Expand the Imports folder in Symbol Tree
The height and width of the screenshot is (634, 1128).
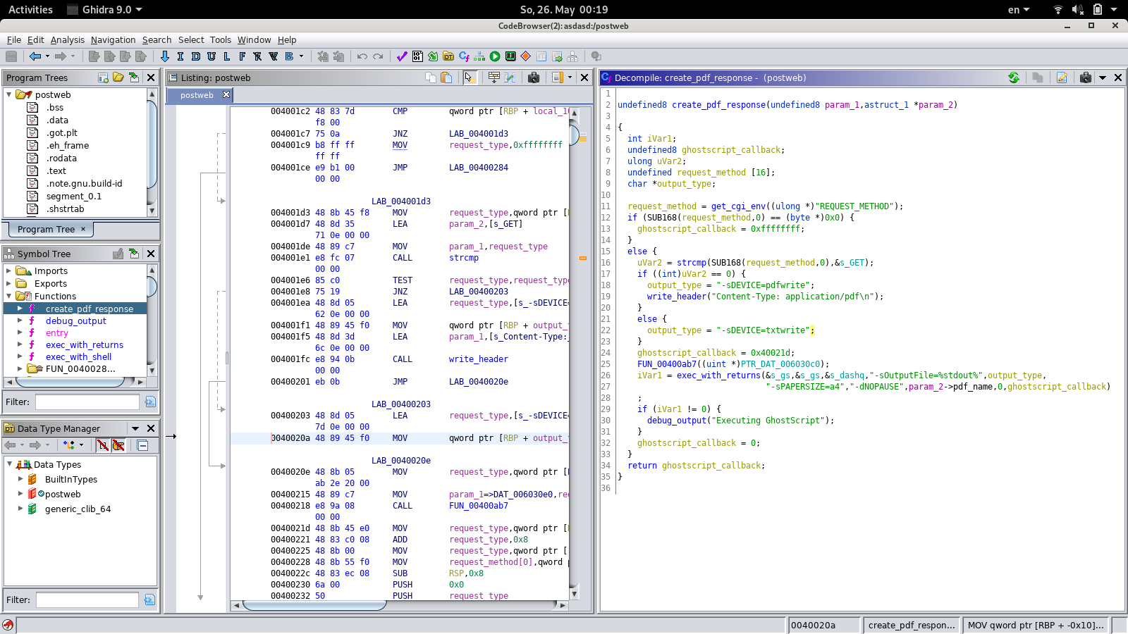click(x=9, y=271)
